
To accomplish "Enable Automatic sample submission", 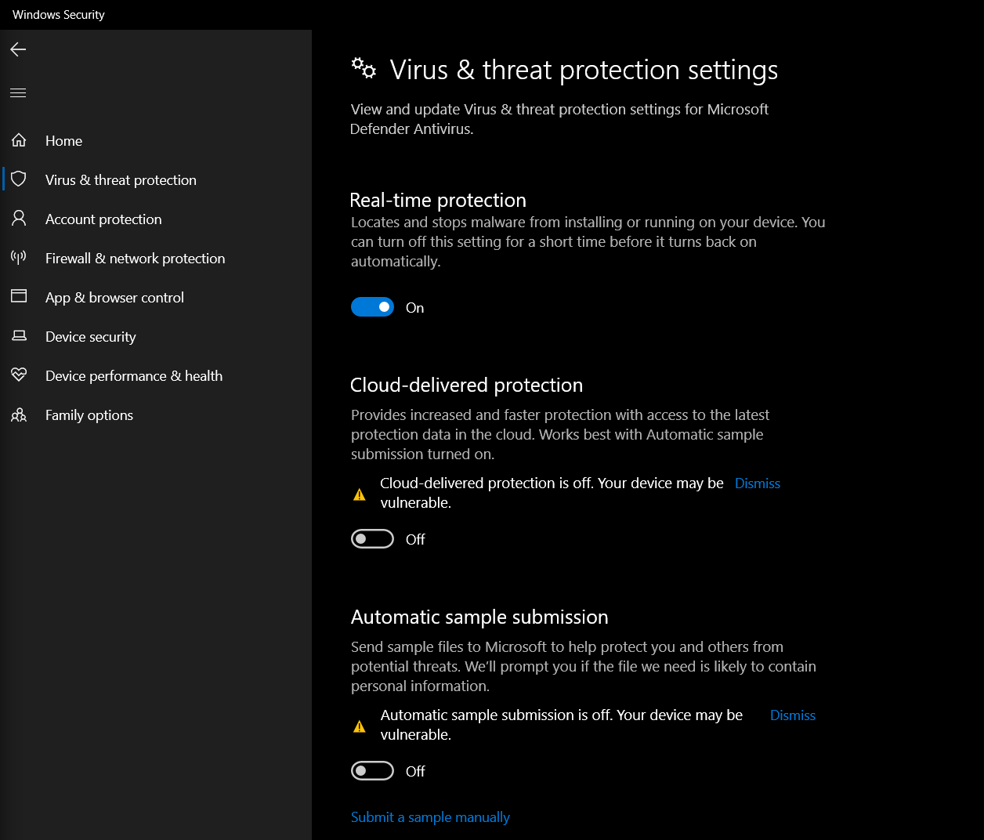I will (x=372, y=770).
